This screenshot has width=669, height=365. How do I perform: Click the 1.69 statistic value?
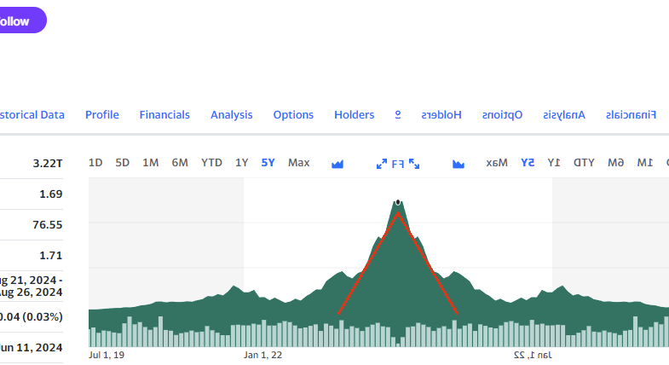[x=51, y=194]
